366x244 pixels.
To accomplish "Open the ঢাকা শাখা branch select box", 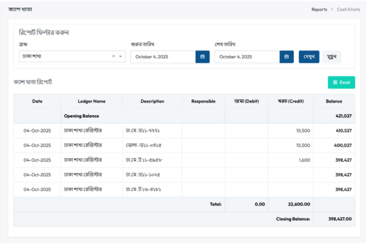I will [64, 56].
